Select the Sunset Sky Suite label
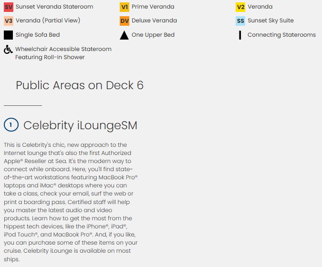The image size is (322, 267). (x=270, y=21)
